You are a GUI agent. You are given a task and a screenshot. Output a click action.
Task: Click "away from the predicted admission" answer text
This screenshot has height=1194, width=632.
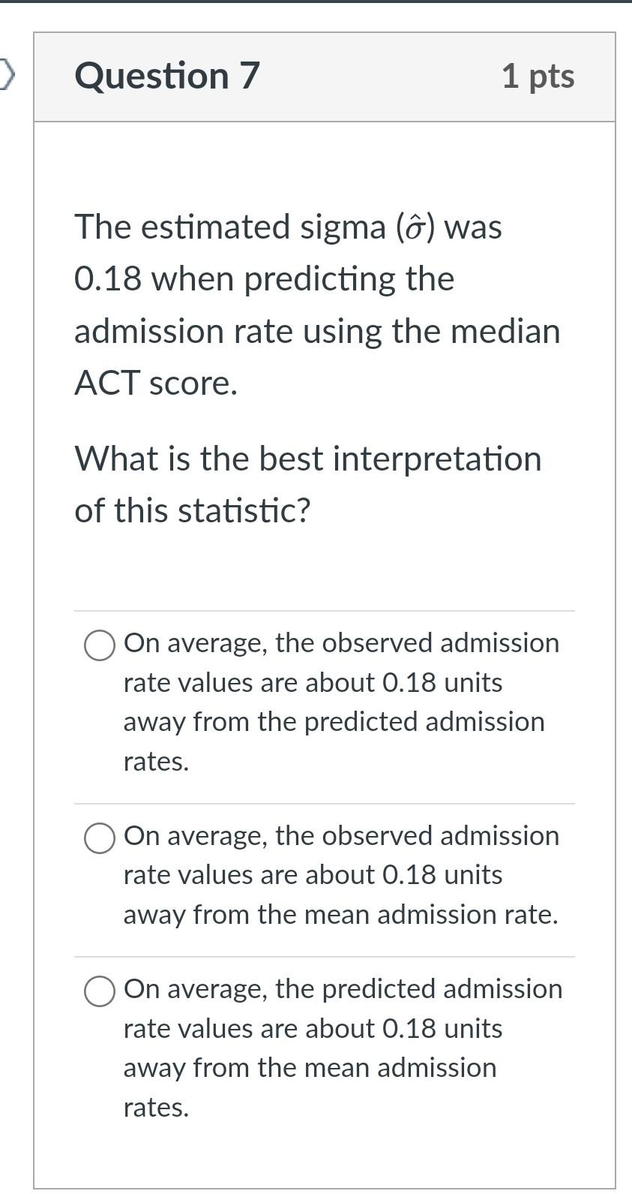334,722
